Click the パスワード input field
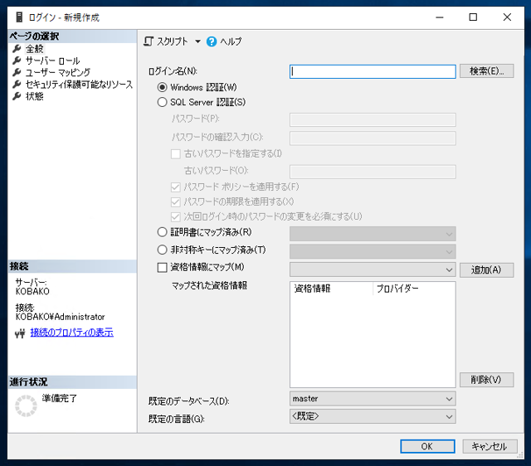The image size is (531, 466). click(373, 119)
